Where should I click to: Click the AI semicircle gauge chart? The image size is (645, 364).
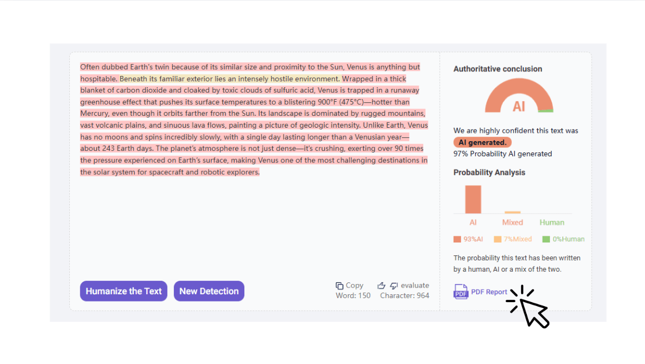[x=518, y=97]
